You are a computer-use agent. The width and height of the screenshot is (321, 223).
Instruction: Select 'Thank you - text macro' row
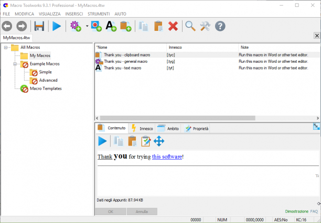[x=207, y=68]
